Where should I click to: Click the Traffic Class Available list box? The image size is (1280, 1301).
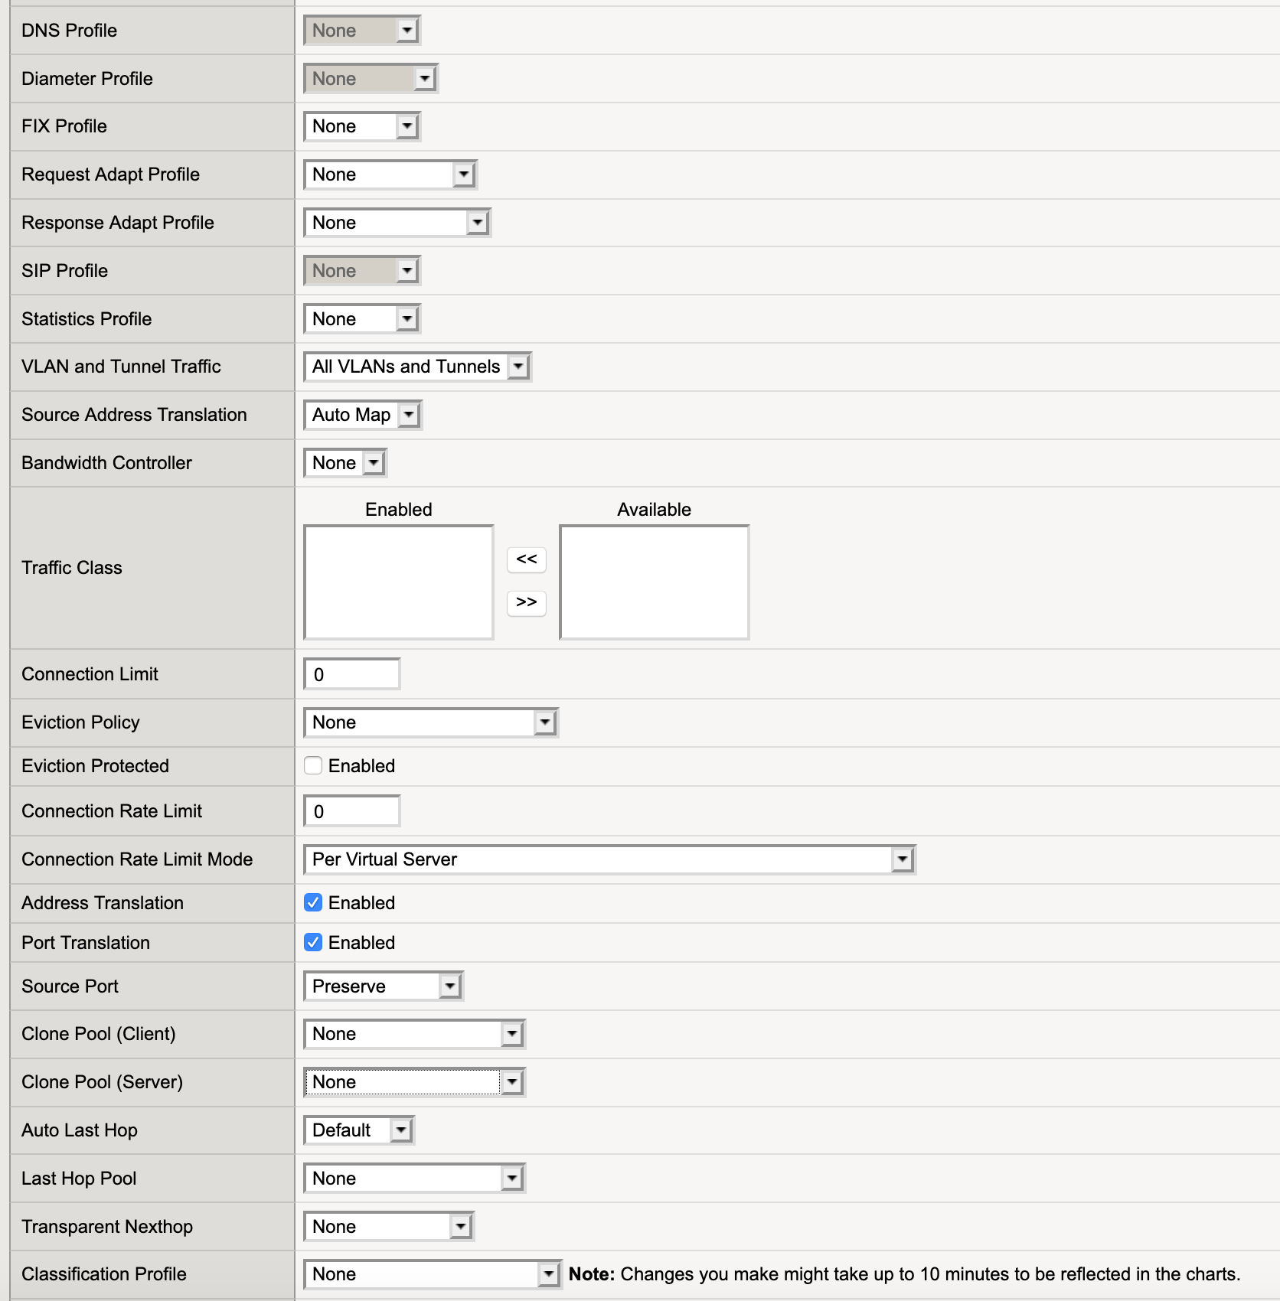[x=655, y=582]
